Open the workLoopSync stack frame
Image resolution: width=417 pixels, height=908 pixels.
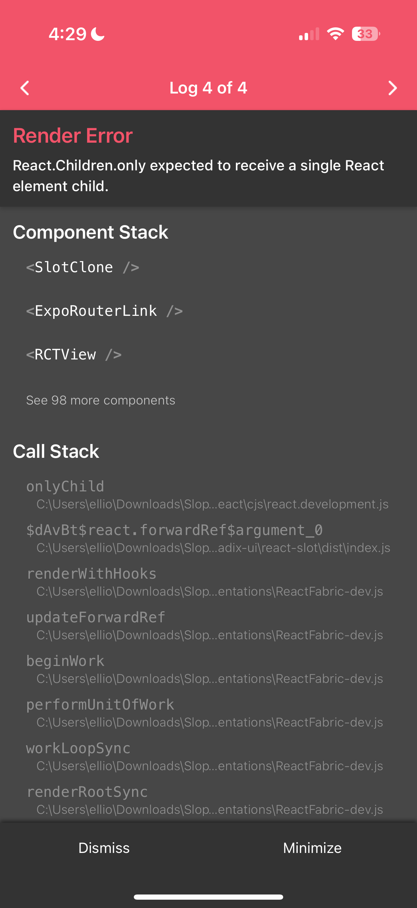[78, 748]
